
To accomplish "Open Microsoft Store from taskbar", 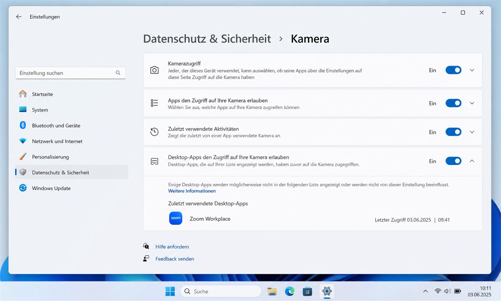I will (308, 291).
